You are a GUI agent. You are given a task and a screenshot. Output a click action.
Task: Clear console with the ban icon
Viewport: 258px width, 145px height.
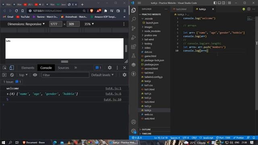pos(12,75)
